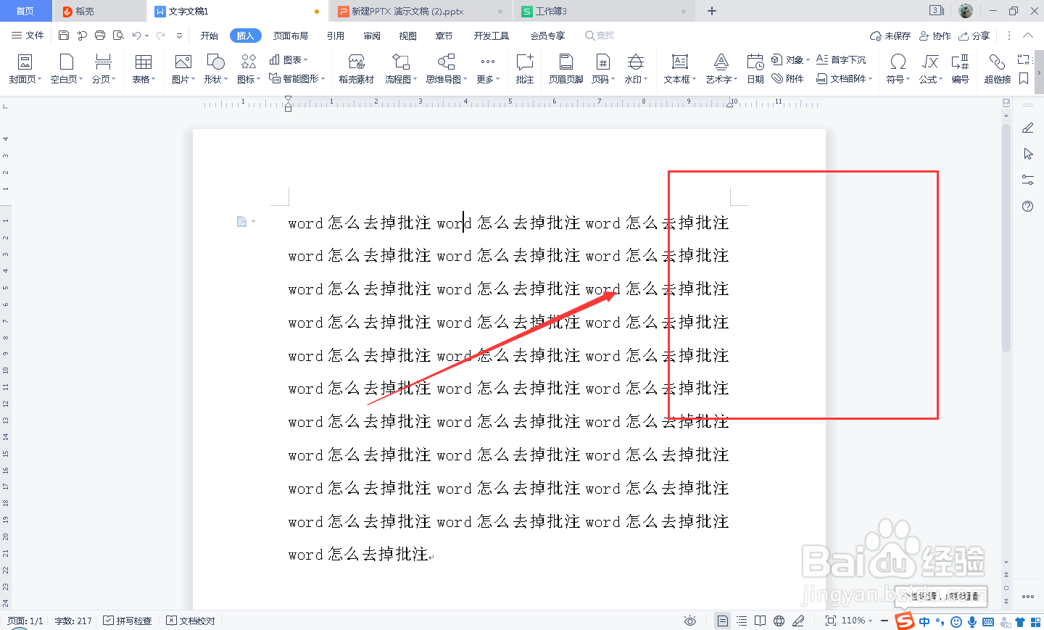Click 未保存 to save the document
1044x630 pixels.
click(897, 35)
